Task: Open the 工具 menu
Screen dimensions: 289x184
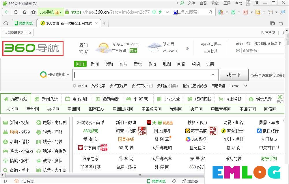Action: [227, 3]
